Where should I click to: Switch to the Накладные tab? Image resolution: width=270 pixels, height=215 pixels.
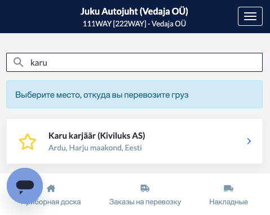228,195
